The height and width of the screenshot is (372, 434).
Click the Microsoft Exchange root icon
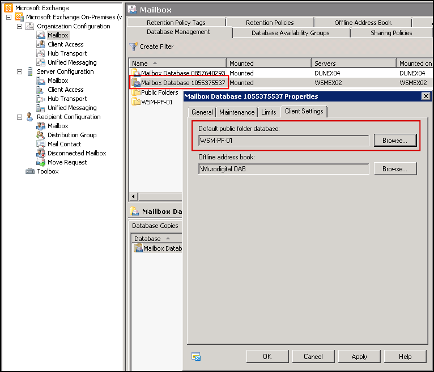[x=8, y=8]
